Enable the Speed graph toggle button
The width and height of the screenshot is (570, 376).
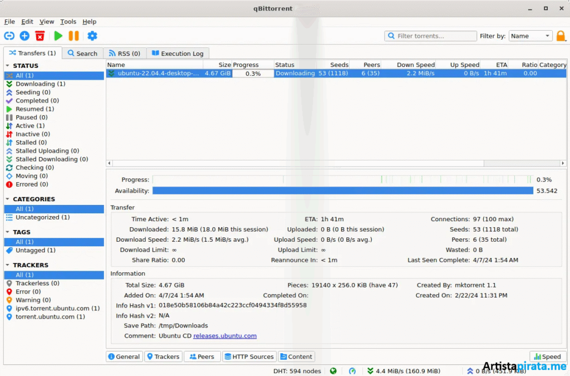[547, 357]
